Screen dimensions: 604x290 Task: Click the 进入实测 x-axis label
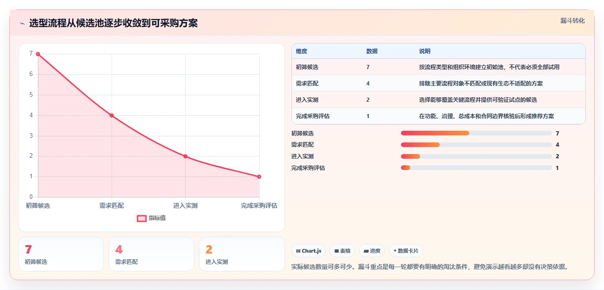pyautogui.click(x=185, y=205)
